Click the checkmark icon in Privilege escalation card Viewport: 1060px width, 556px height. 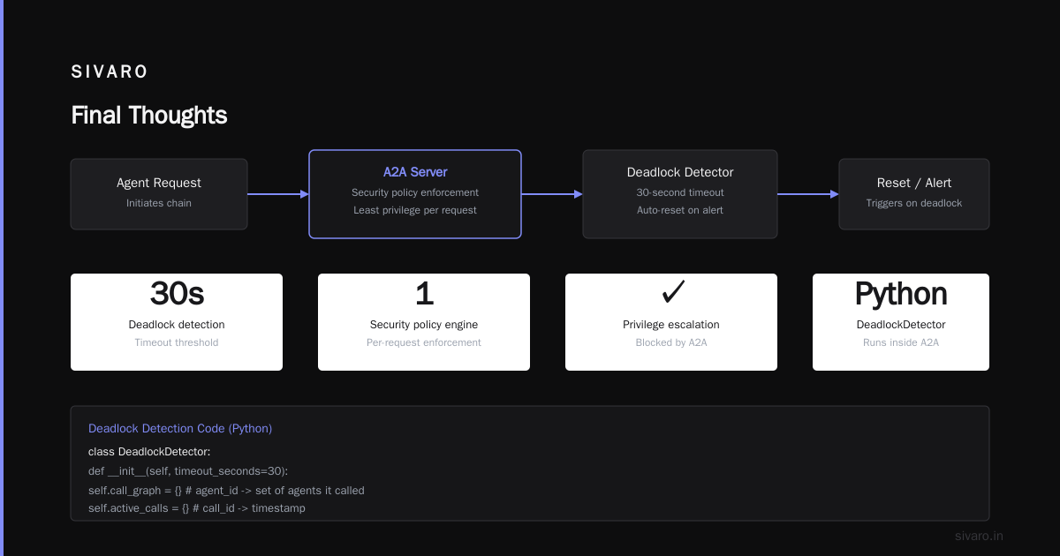(672, 292)
